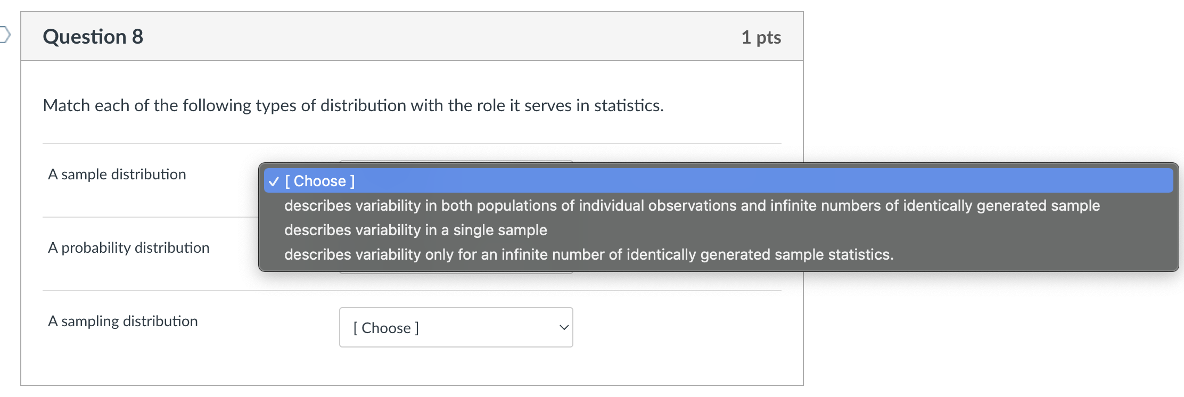
Task: Open the sampling distribution answer dropdown
Action: (456, 328)
